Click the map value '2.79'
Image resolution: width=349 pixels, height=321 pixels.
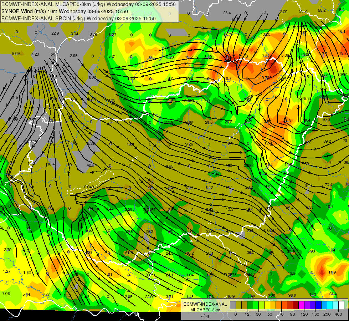point(7,250)
